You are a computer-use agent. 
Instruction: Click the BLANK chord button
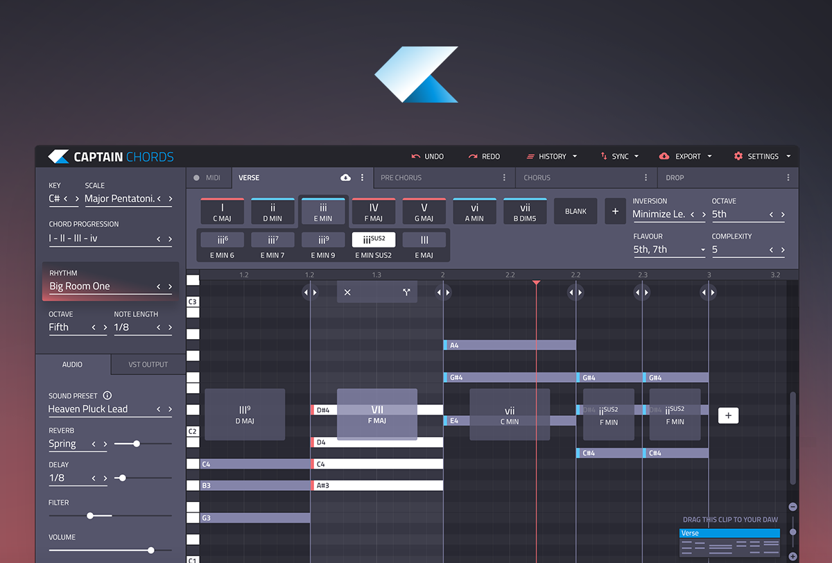(x=575, y=211)
